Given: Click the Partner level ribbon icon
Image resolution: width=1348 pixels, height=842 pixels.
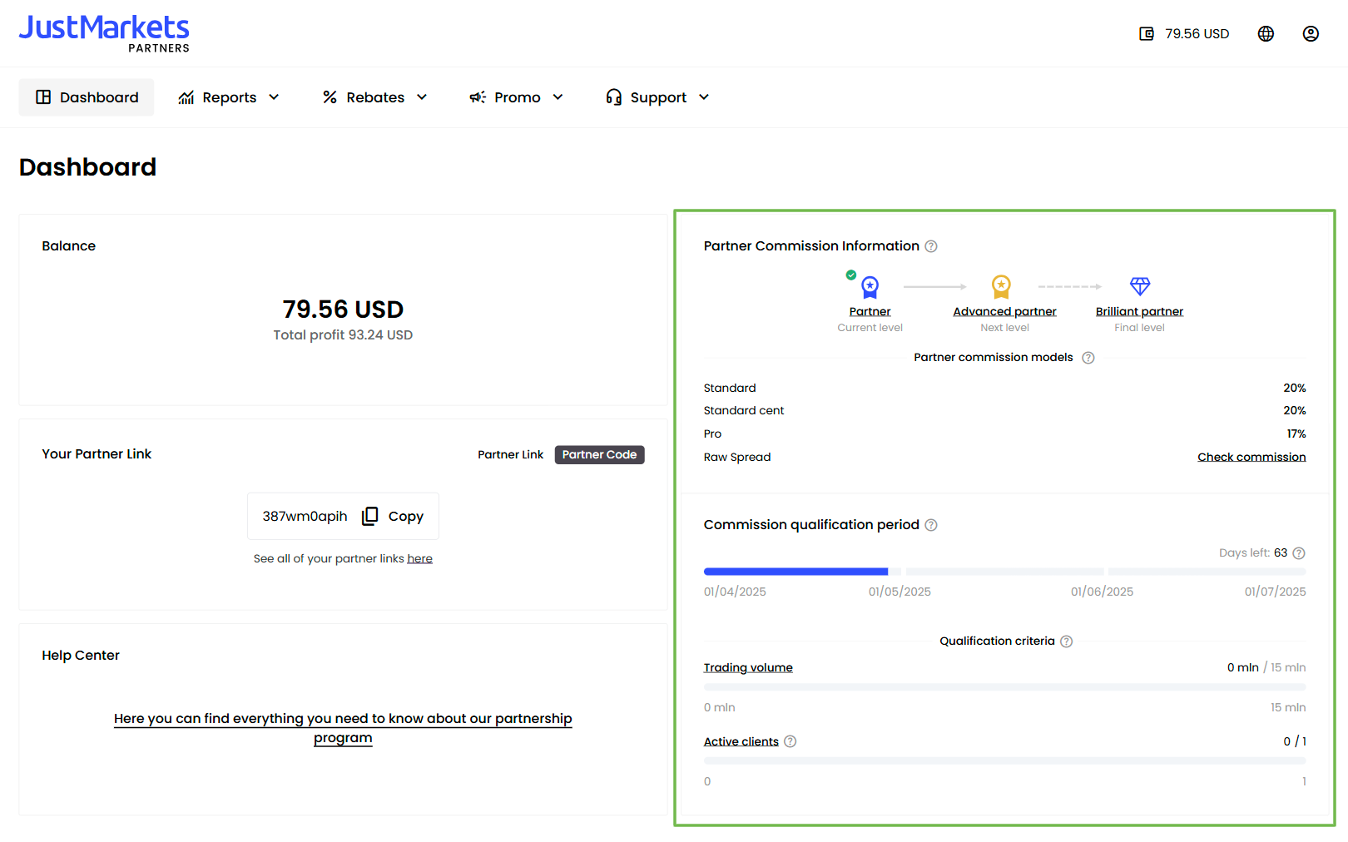Looking at the screenshot, I should [x=870, y=287].
